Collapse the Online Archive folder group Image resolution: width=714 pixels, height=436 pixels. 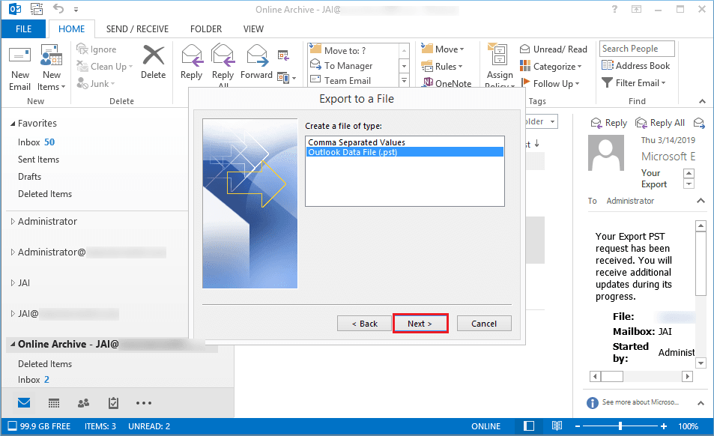coord(13,344)
